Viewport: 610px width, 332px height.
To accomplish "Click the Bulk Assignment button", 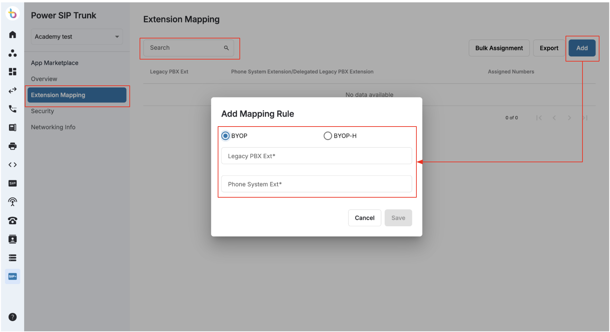I will 499,48.
